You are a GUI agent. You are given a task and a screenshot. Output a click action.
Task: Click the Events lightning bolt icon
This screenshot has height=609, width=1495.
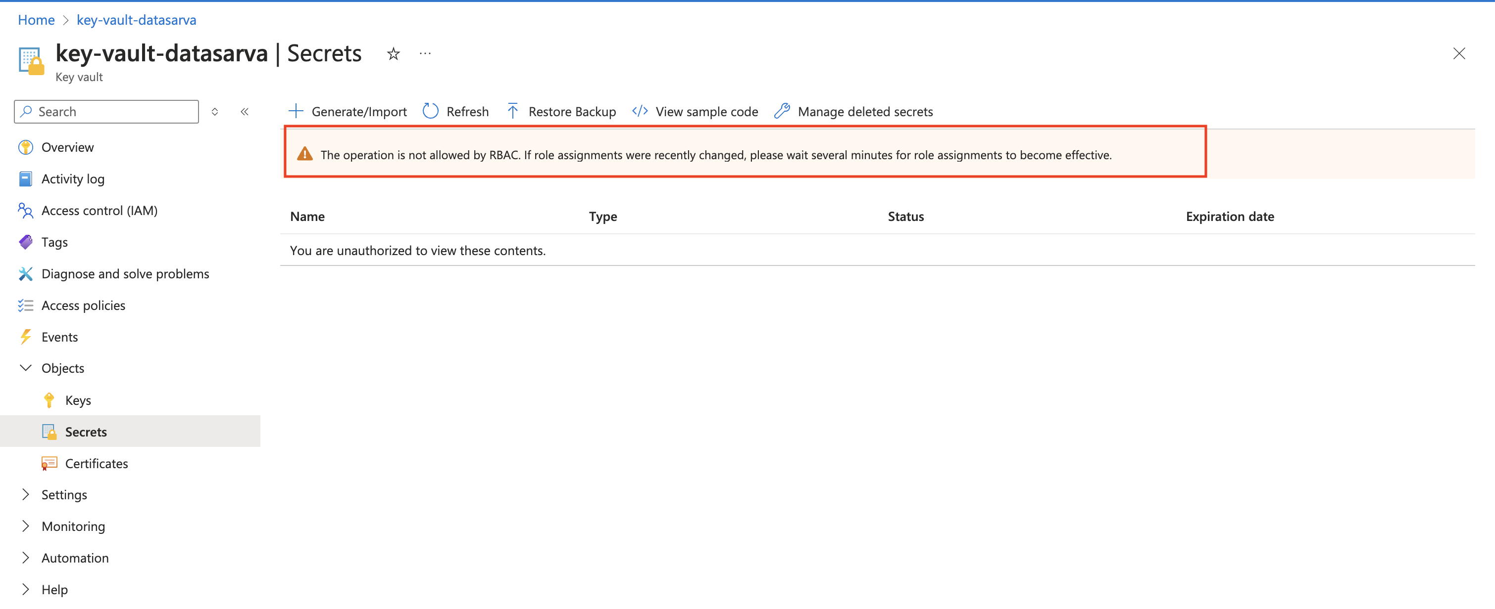tap(26, 337)
